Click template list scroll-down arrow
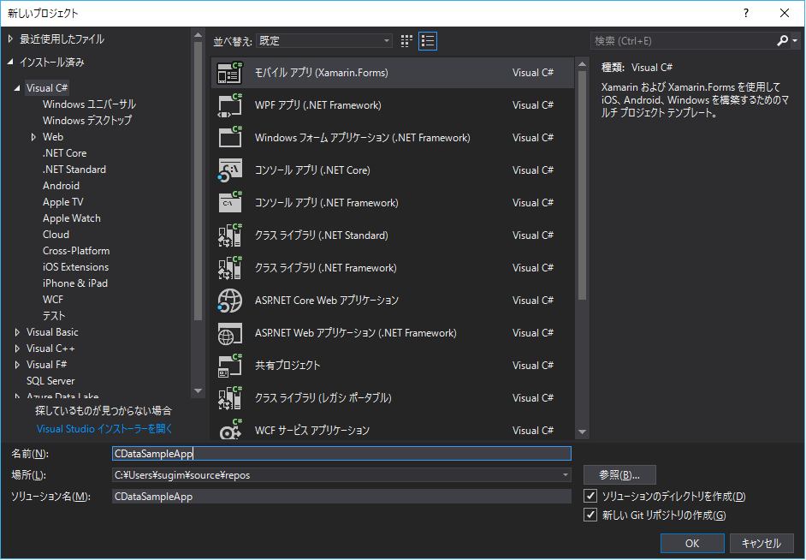806x560 pixels. click(582, 432)
